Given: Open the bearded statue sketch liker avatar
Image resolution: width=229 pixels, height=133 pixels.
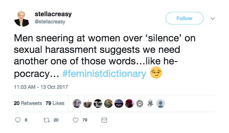Looking at the screenshot, I should tap(150, 104).
